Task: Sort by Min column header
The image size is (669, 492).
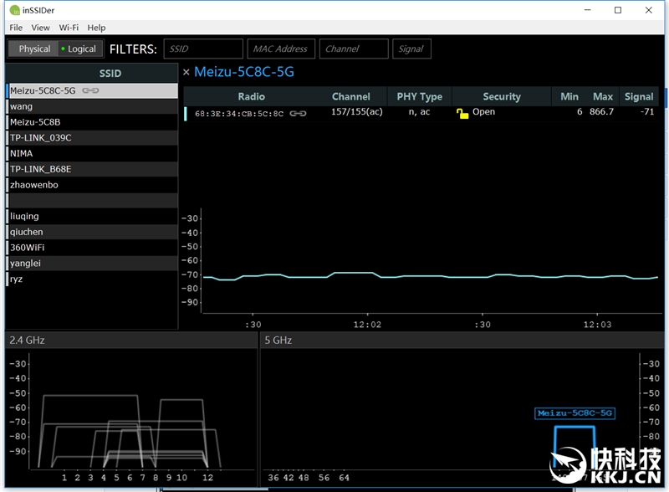Action: click(x=569, y=96)
